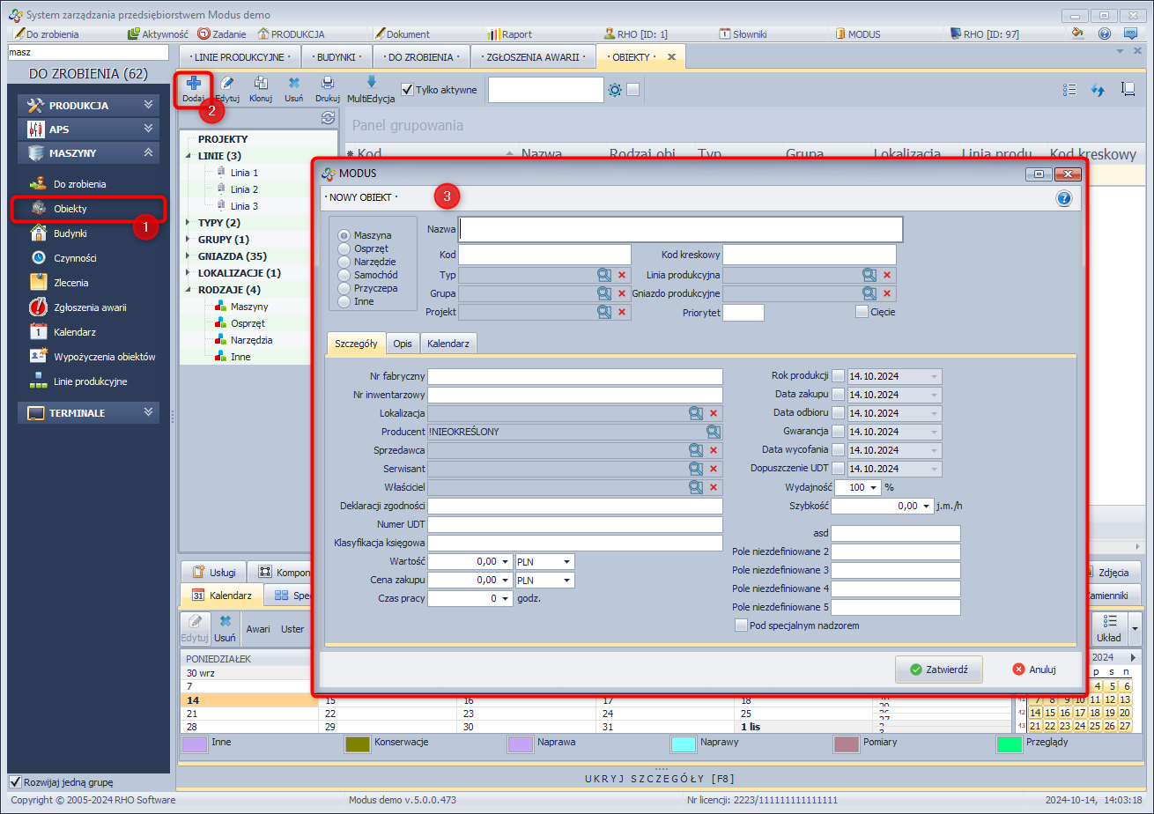Click the Przeglądy green color swatch
Screen dimensions: 1154x814
pos(1009,744)
